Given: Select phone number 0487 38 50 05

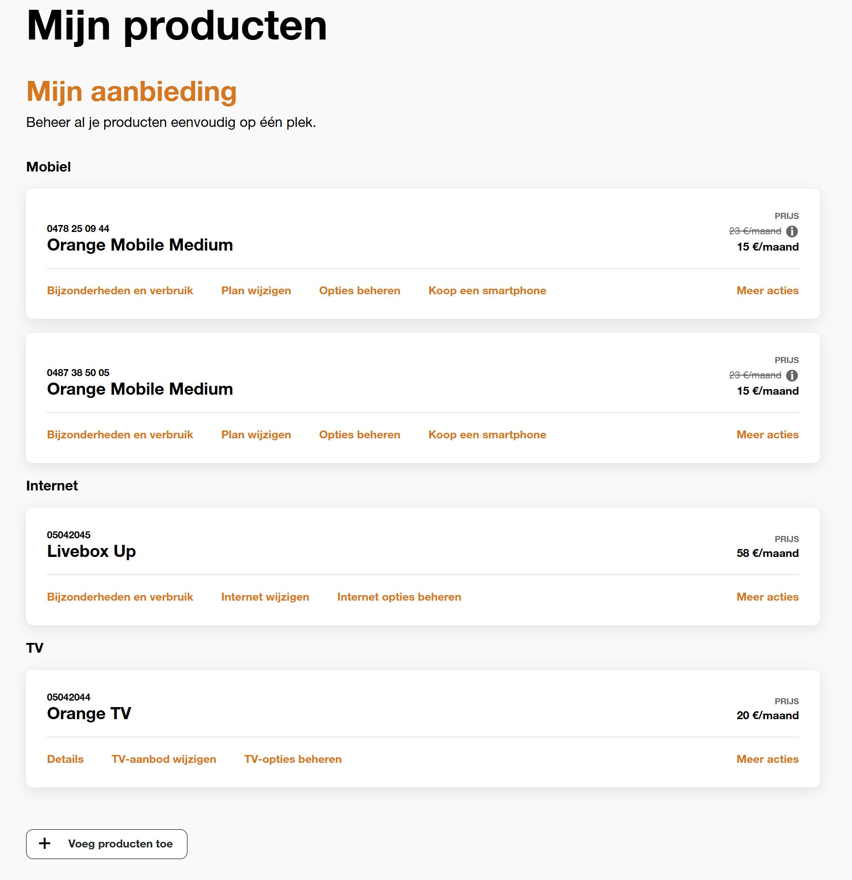Looking at the screenshot, I should pos(78,373).
